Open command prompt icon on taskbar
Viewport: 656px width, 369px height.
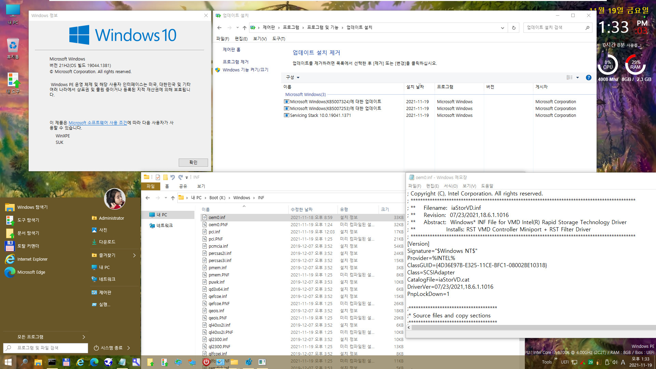point(52,362)
